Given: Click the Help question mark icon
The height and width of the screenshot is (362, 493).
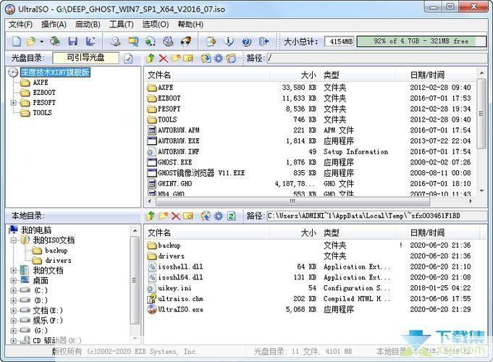Looking at the screenshot, I should (246, 41).
